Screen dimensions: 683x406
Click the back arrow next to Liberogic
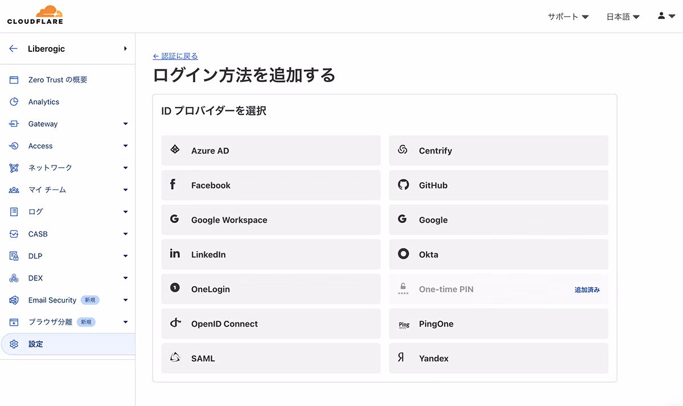pos(14,49)
